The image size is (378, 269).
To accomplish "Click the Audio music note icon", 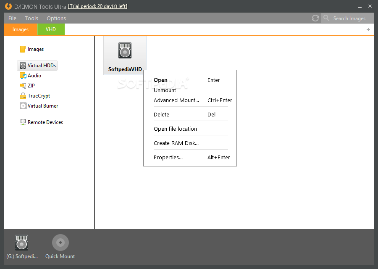I will 23,76.
